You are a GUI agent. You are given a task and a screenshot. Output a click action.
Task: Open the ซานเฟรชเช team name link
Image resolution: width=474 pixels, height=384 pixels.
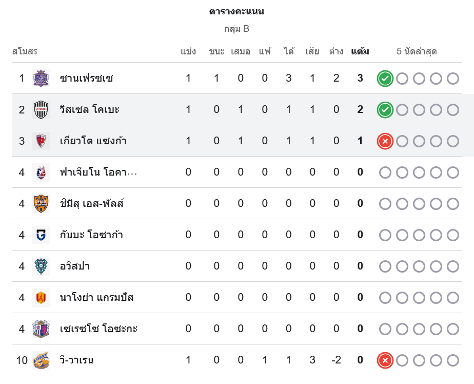86,78
